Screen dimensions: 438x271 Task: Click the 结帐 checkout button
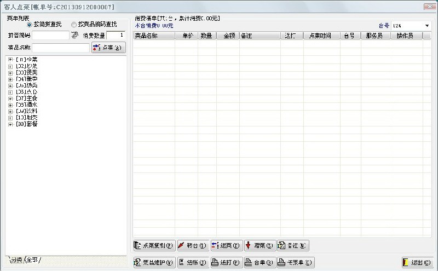[193, 262]
